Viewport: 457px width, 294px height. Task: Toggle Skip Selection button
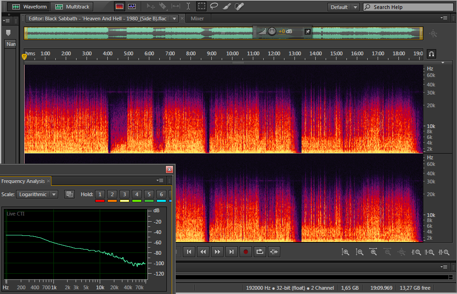coord(274,252)
